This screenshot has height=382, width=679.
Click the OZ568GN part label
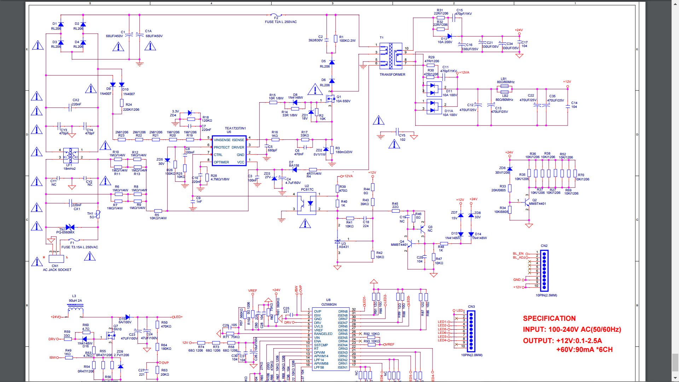(x=329, y=305)
